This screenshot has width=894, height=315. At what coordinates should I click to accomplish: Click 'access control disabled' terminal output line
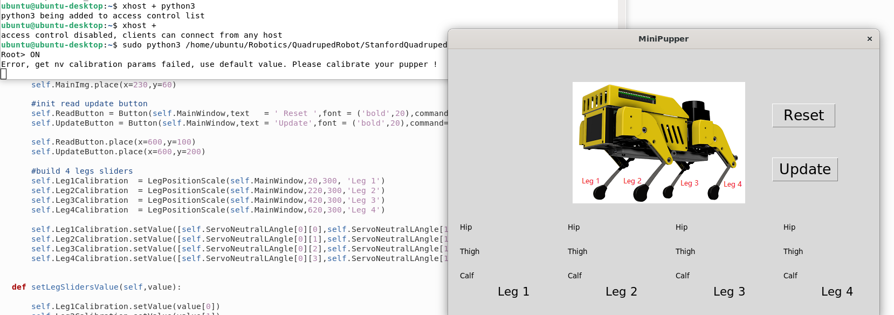click(141, 35)
